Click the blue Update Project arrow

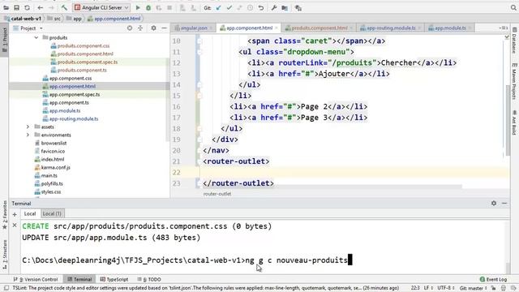(x=218, y=7)
